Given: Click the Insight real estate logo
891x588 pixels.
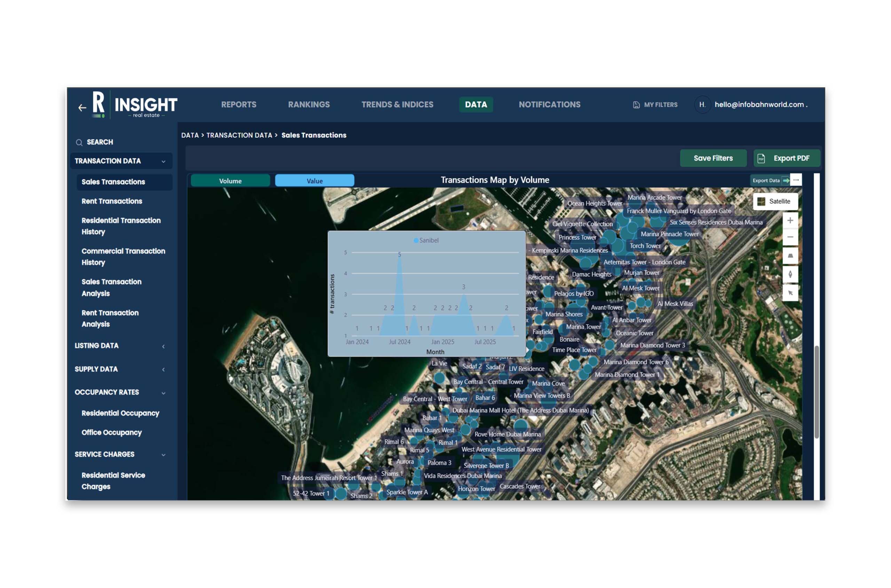Looking at the screenshot, I should coord(135,105).
